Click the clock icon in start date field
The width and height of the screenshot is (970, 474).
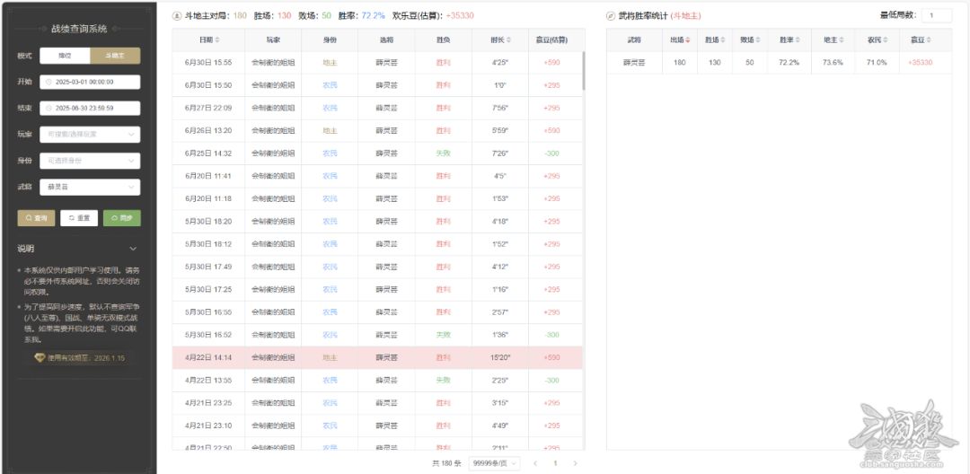tap(48, 82)
